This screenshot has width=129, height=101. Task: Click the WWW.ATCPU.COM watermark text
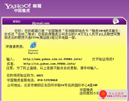coord(117,96)
